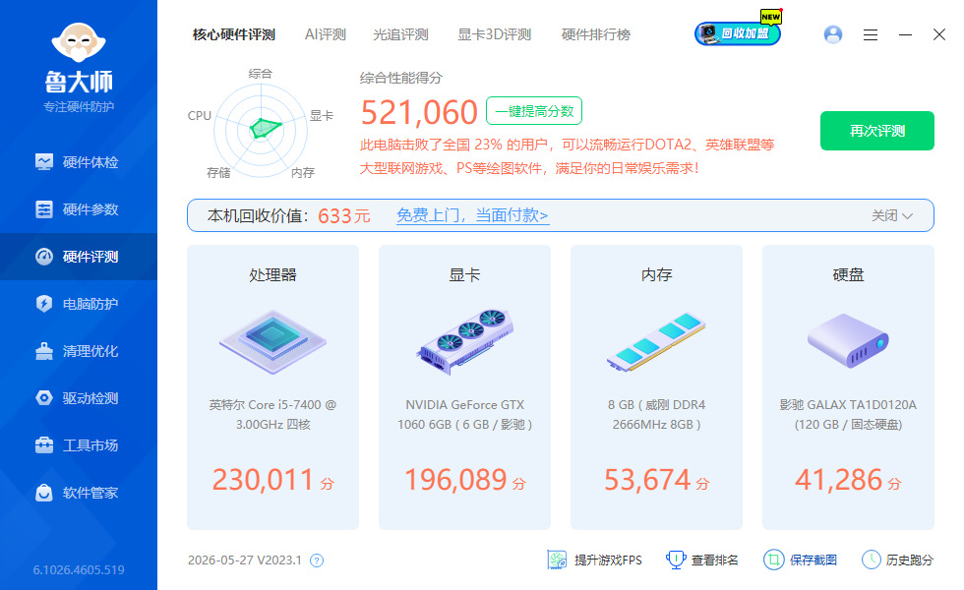Switch to 核心硬件评测 tab

click(x=234, y=34)
